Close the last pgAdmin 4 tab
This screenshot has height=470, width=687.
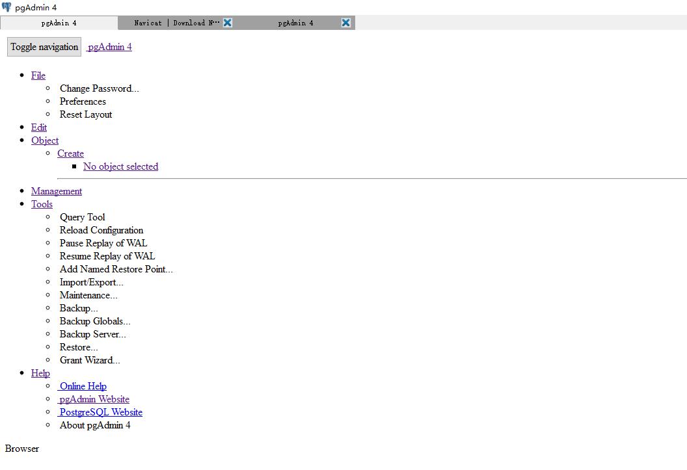point(345,23)
